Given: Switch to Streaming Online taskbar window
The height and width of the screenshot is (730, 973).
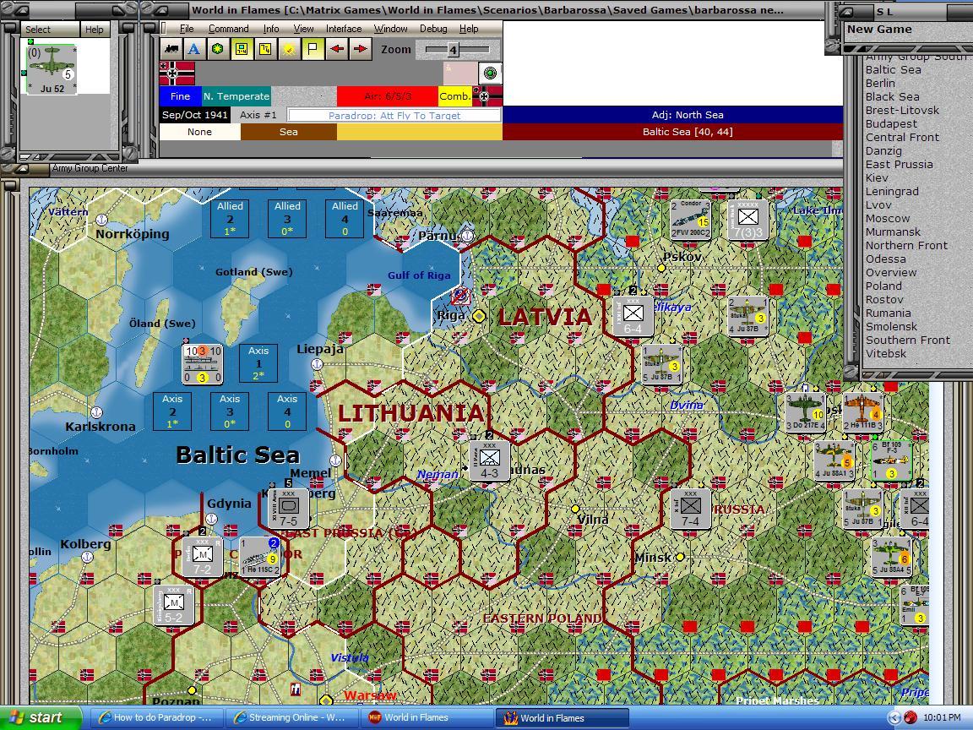Looking at the screenshot, I should click(x=291, y=717).
